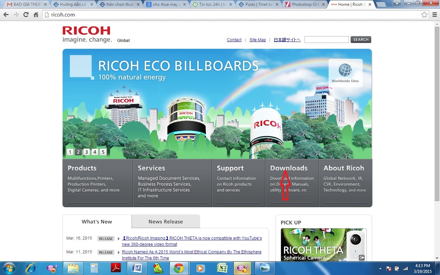
Task: Open the taskbar clock showing 4:13 PM
Action: point(422,268)
